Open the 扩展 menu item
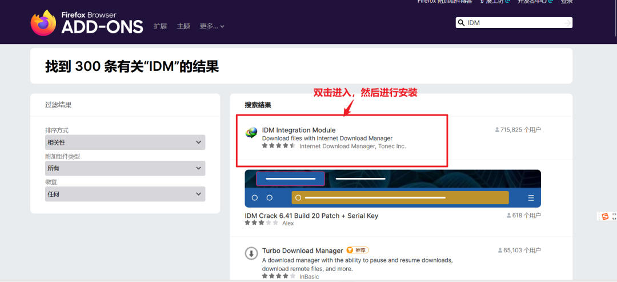 [x=160, y=26]
